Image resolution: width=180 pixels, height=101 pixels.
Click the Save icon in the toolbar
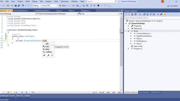[16, 6]
